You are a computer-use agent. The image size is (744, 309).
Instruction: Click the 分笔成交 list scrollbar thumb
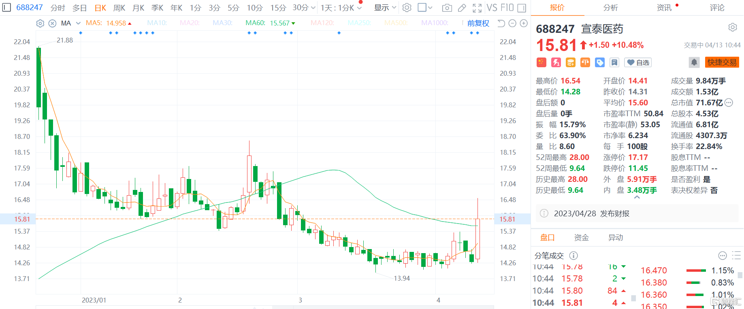740,275
